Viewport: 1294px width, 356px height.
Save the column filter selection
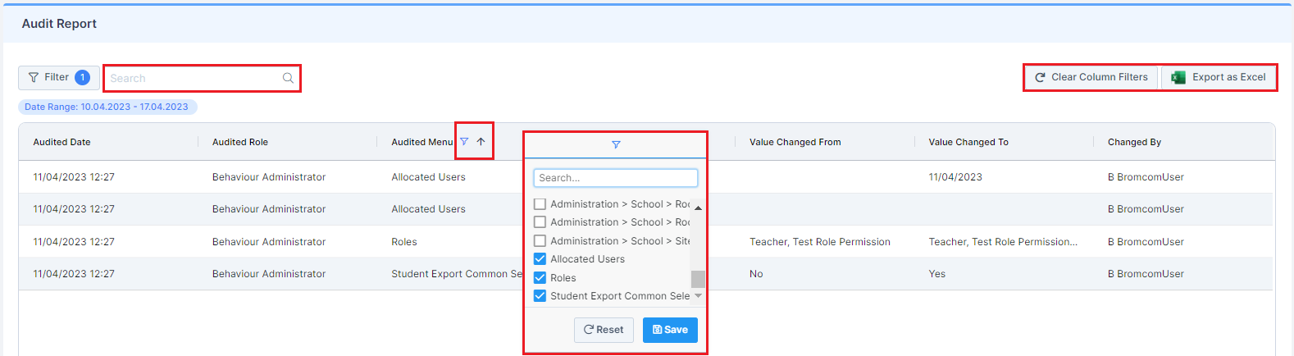[x=670, y=330]
